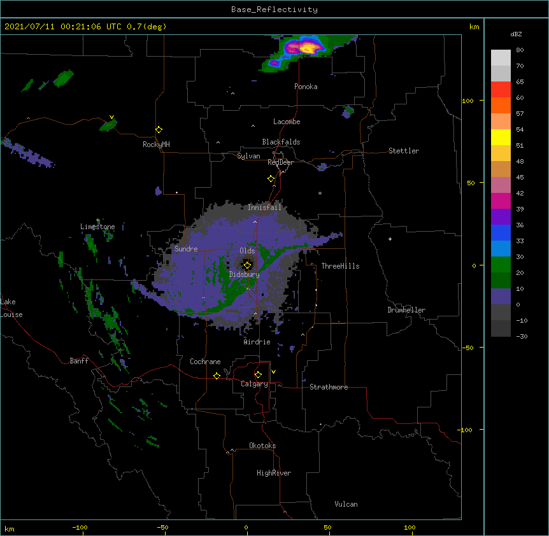Click the Lacombe city label
Image resolution: width=549 pixels, height=536 pixels.
(287, 122)
